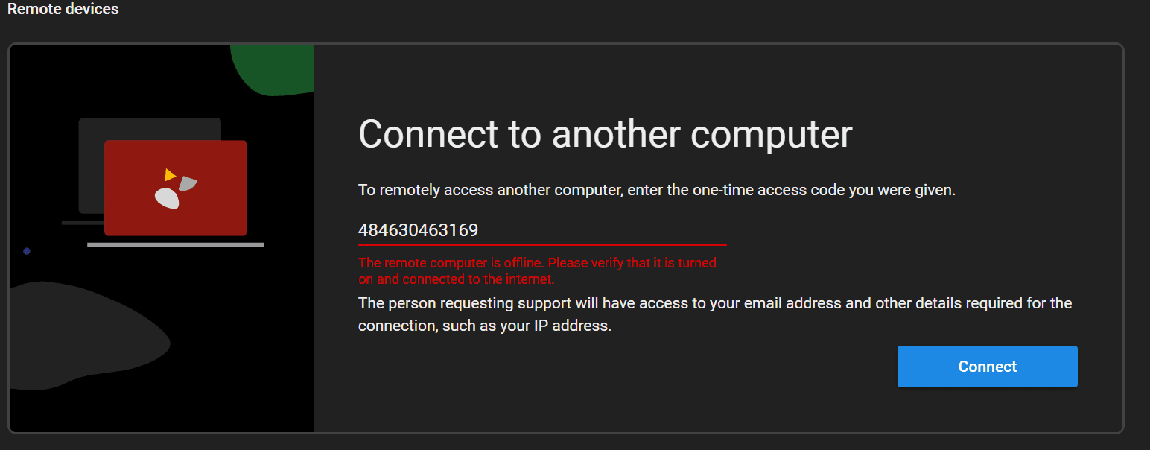Click the blue Connect button

[987, 367]
